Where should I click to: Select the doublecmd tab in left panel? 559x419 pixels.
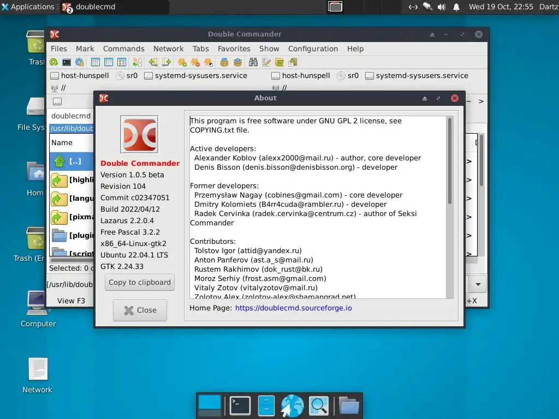(71, 116)
